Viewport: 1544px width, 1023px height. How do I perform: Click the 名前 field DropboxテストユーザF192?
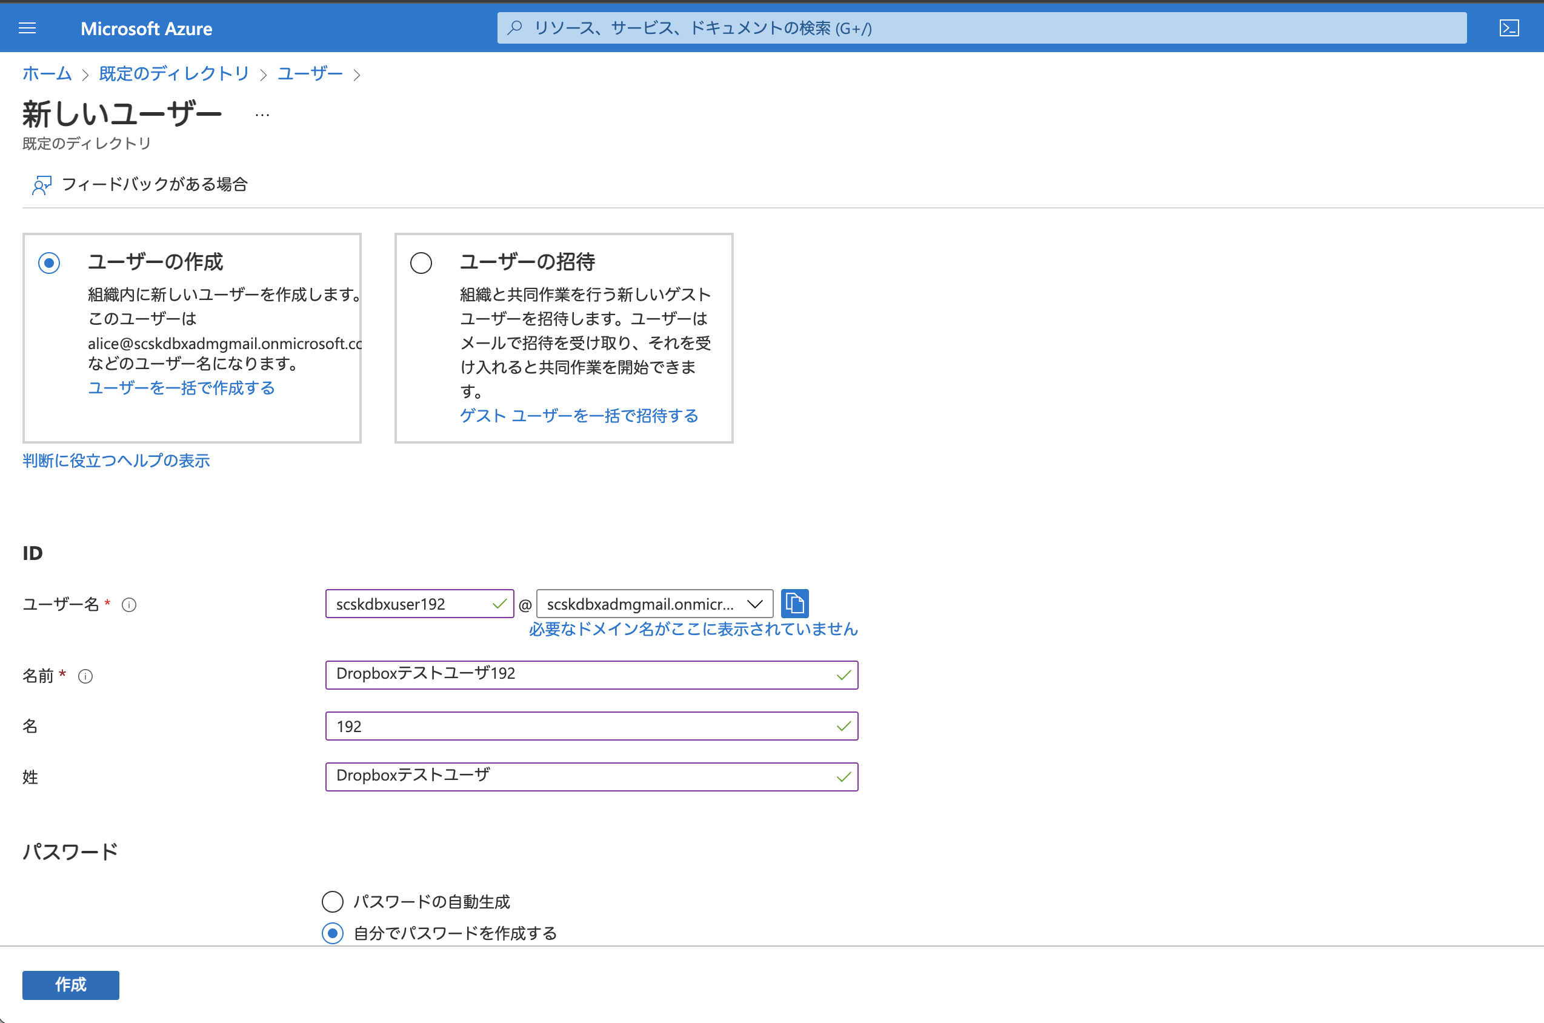(591, 675)
